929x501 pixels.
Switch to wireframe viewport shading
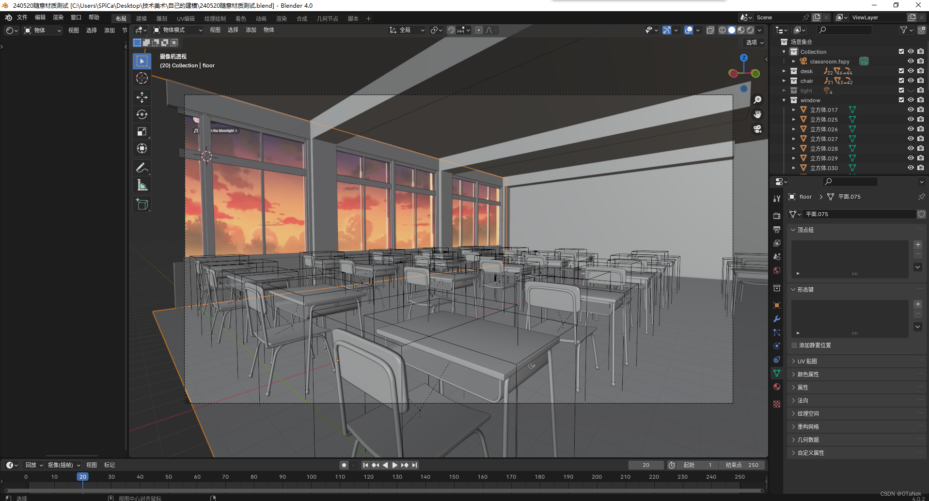tap(722, 30)
